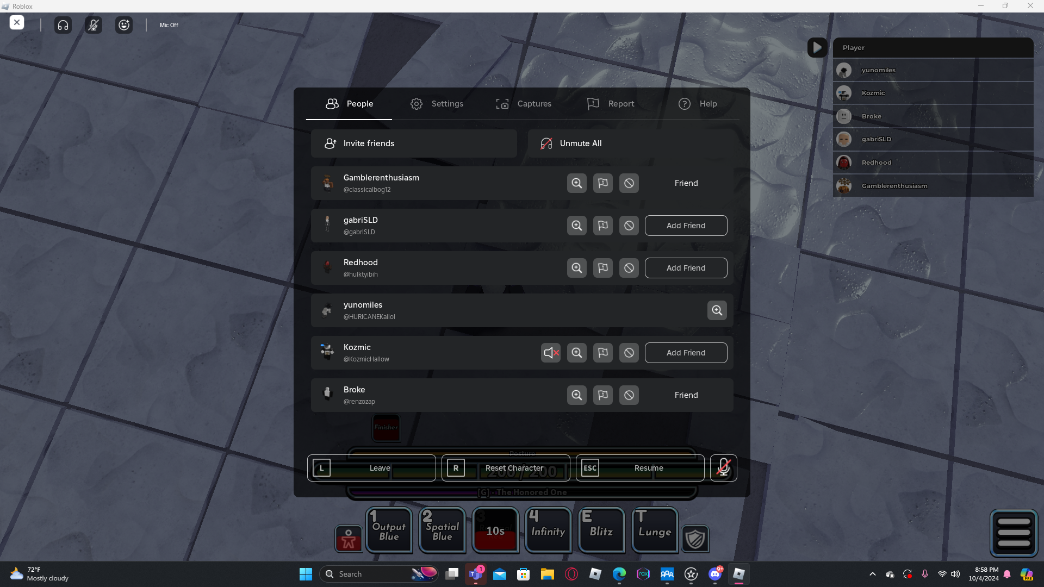Report Gamblerenthusiasm using the flag icon

pos(603,183)
